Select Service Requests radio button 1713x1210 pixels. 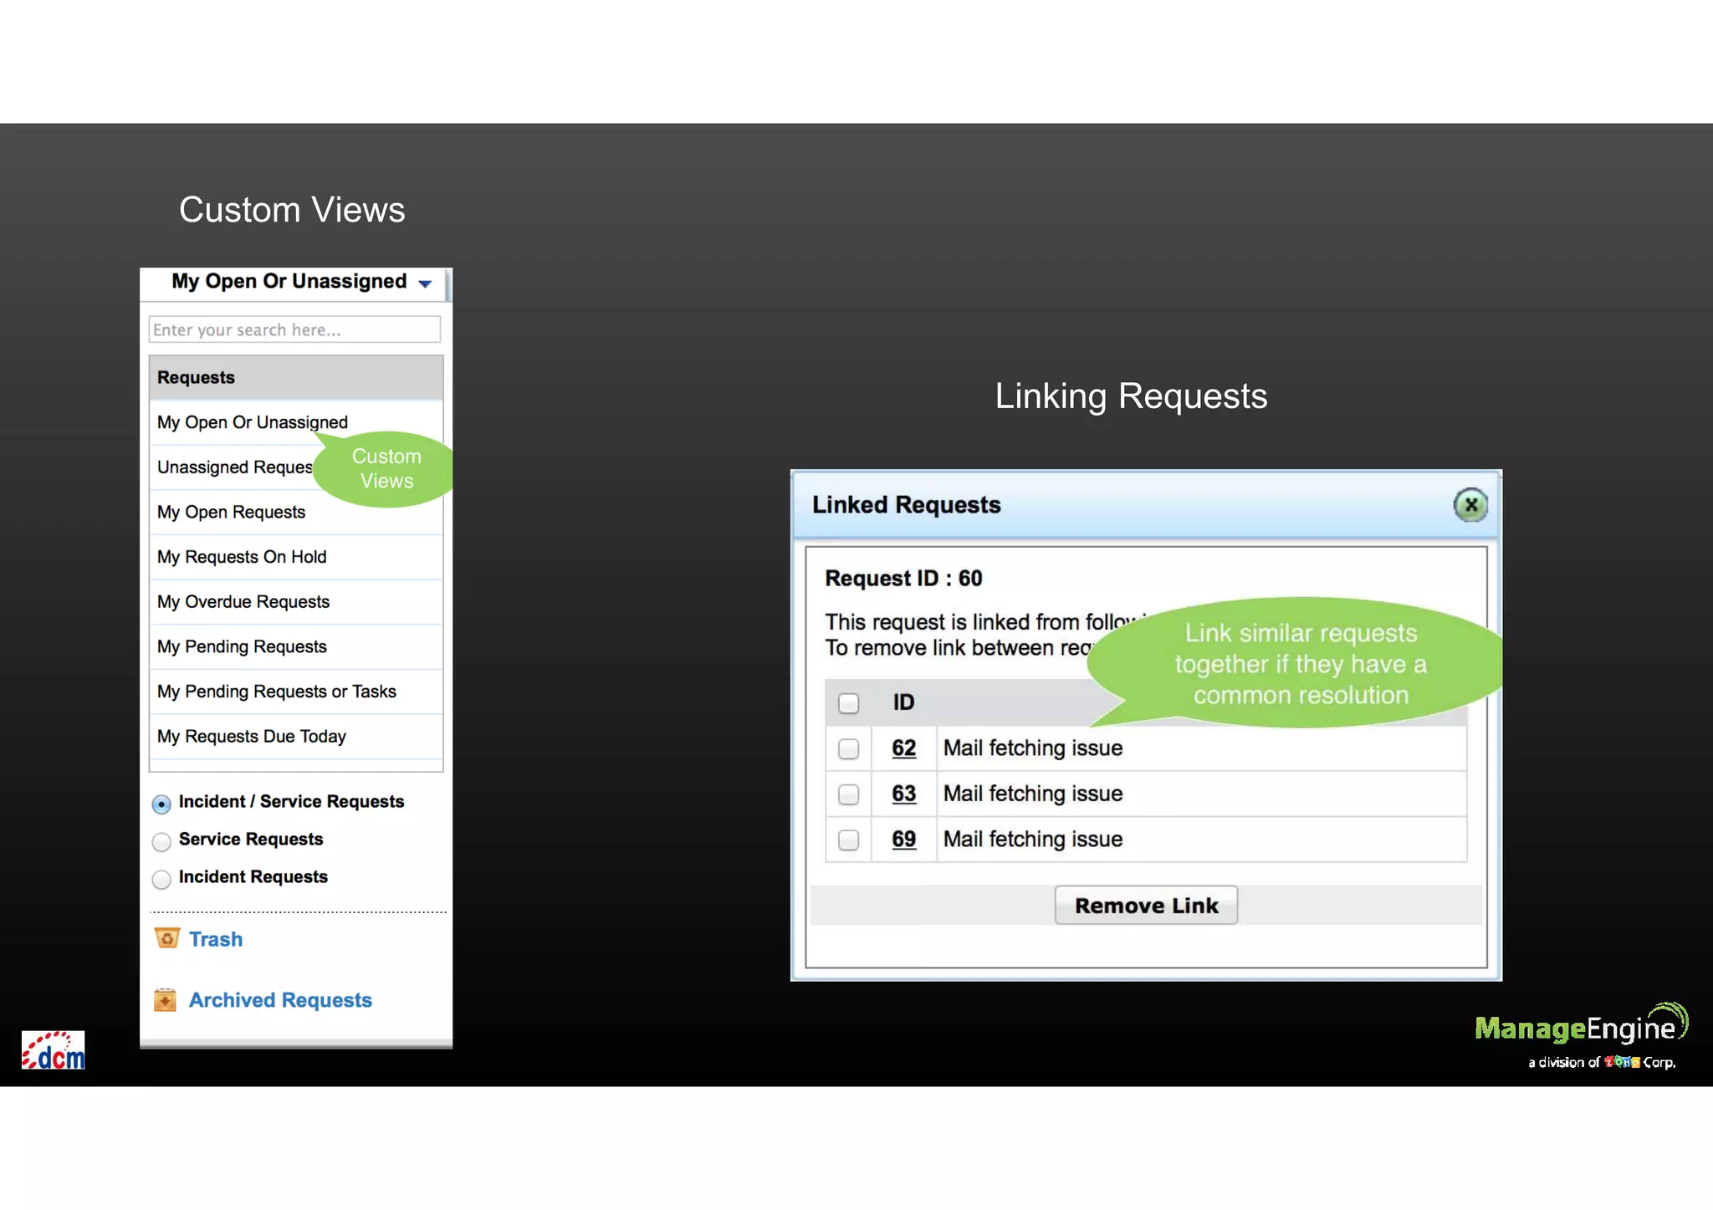pyautogui.click(x=161, y=841)
